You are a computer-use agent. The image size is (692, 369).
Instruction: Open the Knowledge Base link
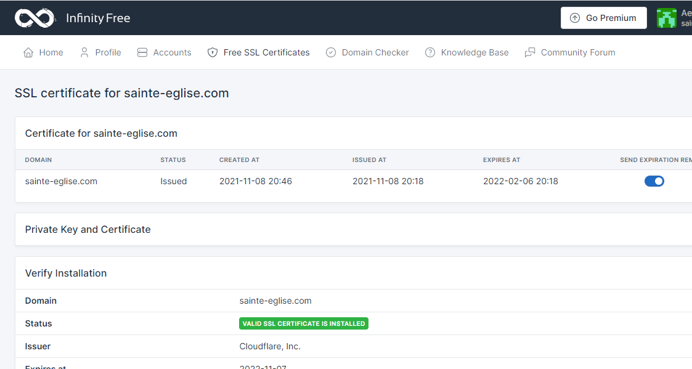[474, 52]
